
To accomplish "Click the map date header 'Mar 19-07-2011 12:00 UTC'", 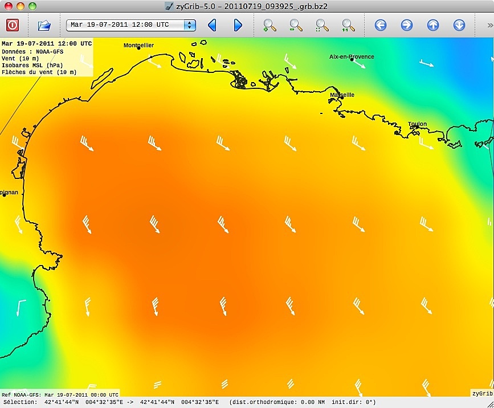I will tap(47, 43).
